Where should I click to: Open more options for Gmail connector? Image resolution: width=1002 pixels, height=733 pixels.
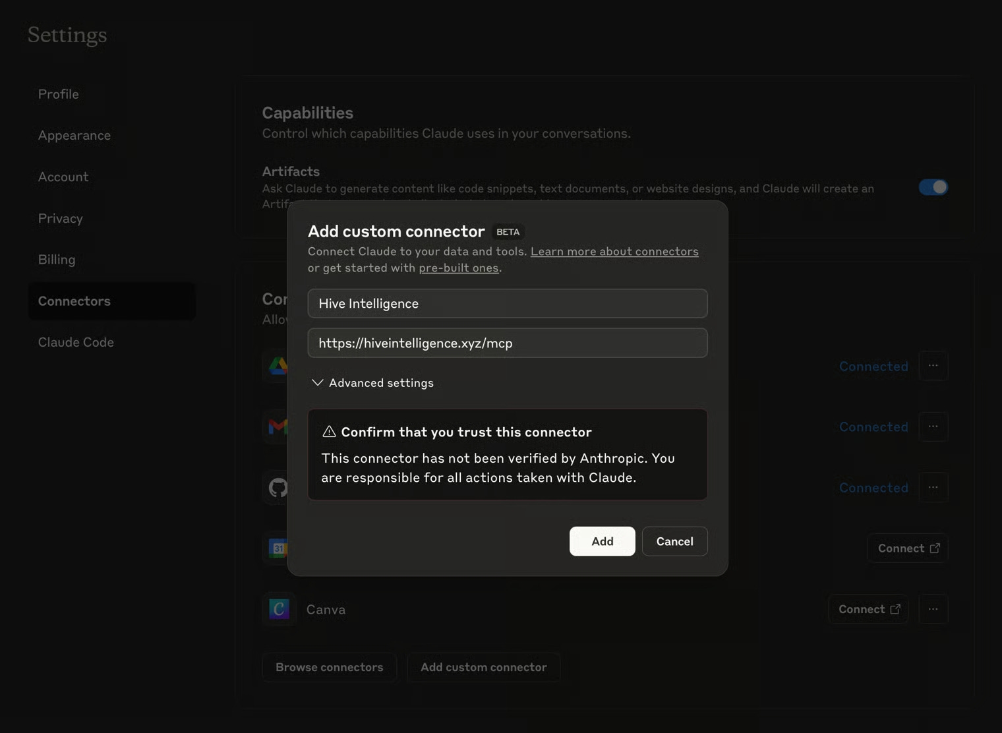click(x=933, y=426)
